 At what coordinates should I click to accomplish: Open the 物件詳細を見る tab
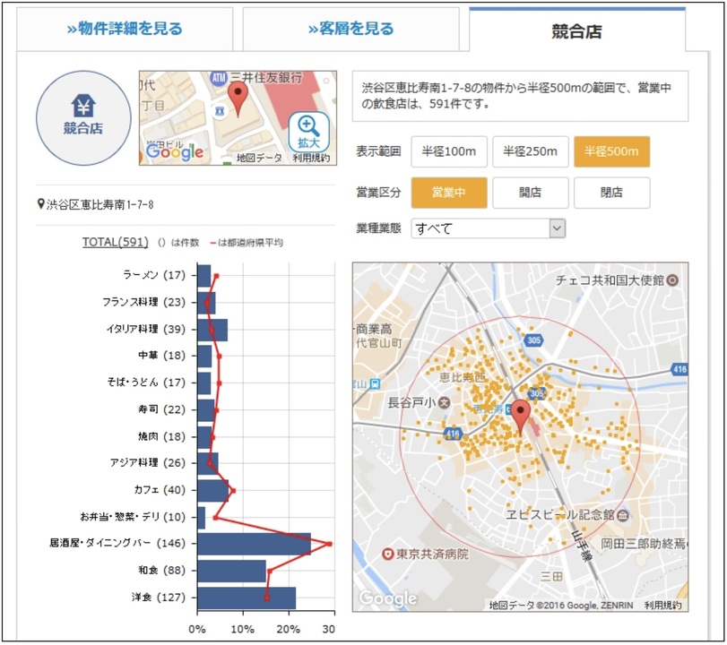(x=125, y=29)
